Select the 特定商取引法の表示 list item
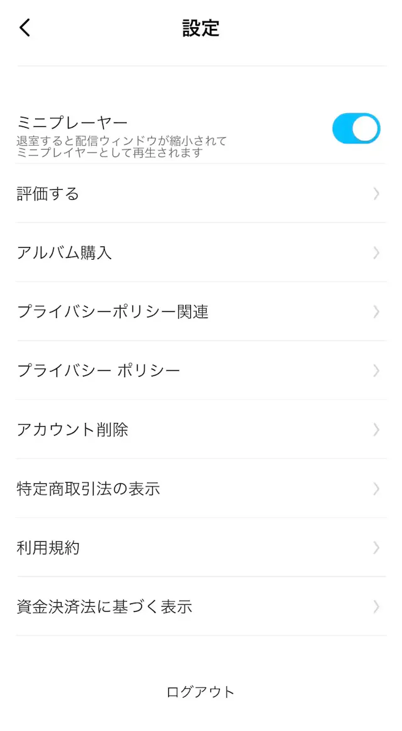402x731 pixels. pos(201,488)
